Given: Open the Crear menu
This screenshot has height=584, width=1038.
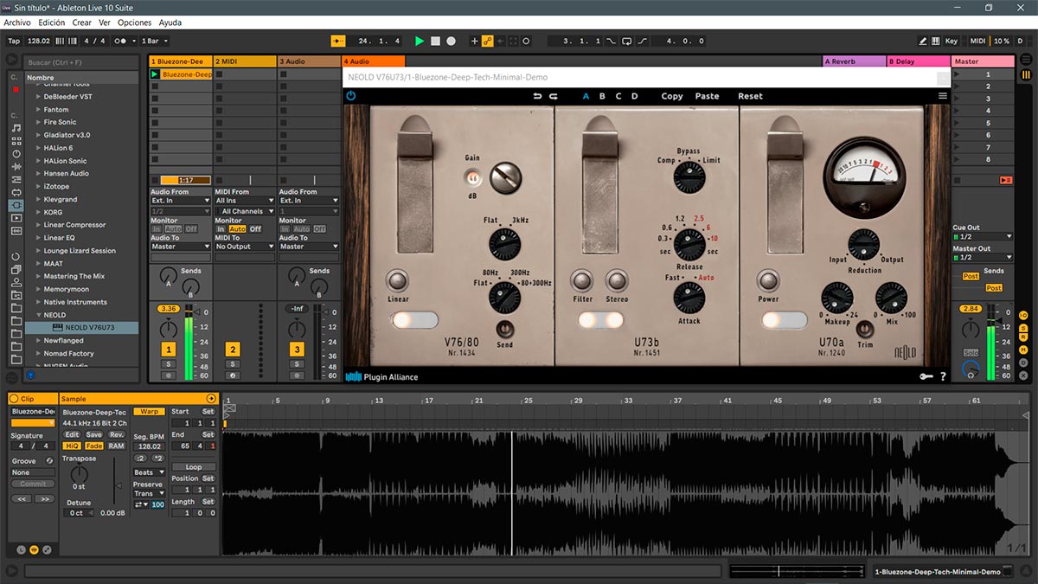Looking at the screenshot, I should coord(82,22).
